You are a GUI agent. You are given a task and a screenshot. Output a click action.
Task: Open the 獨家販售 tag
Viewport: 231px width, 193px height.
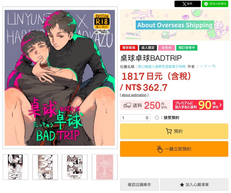[x=129, y=48]
